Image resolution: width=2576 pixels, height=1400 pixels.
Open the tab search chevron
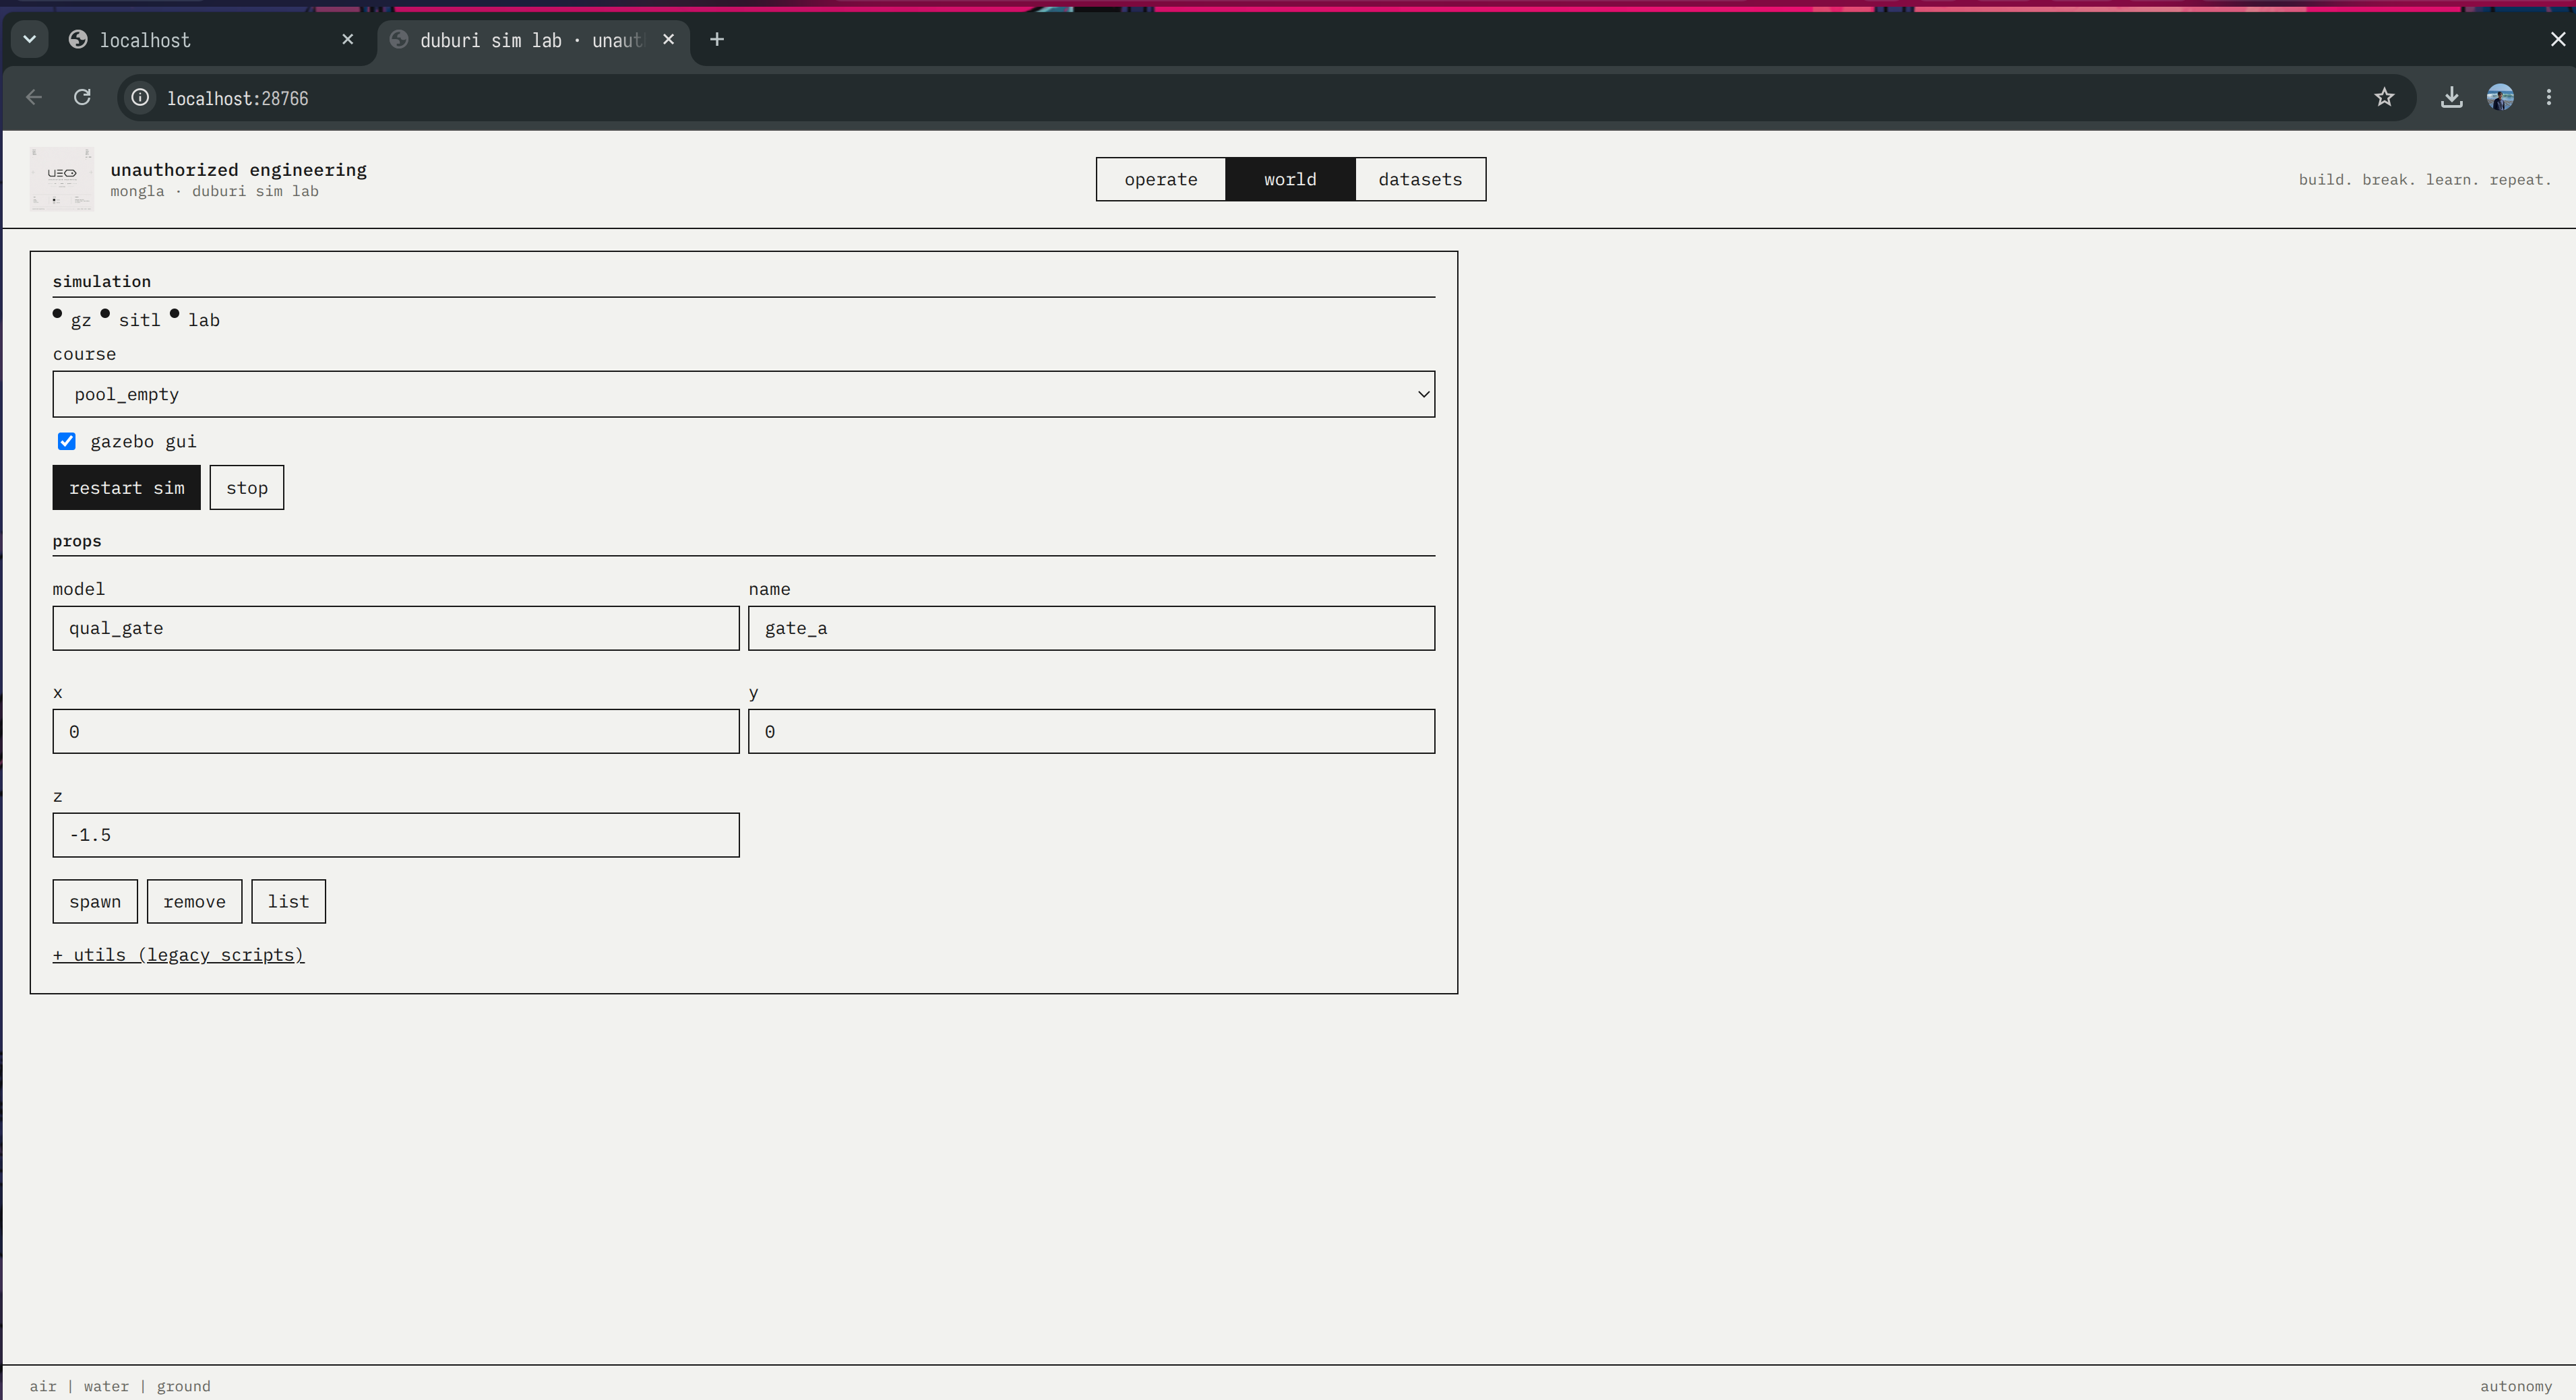click(29, 39)
